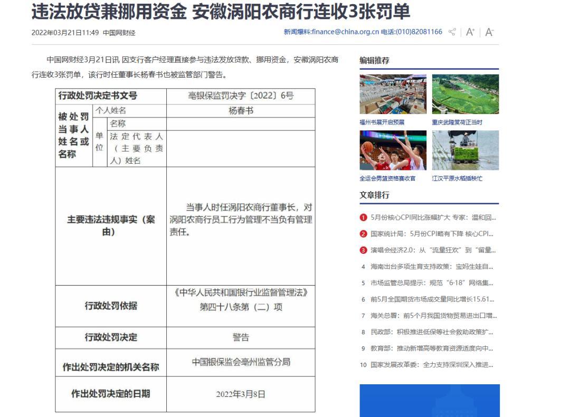Open 江汉平原水稻插秧忙 caption link

[457, 178]
